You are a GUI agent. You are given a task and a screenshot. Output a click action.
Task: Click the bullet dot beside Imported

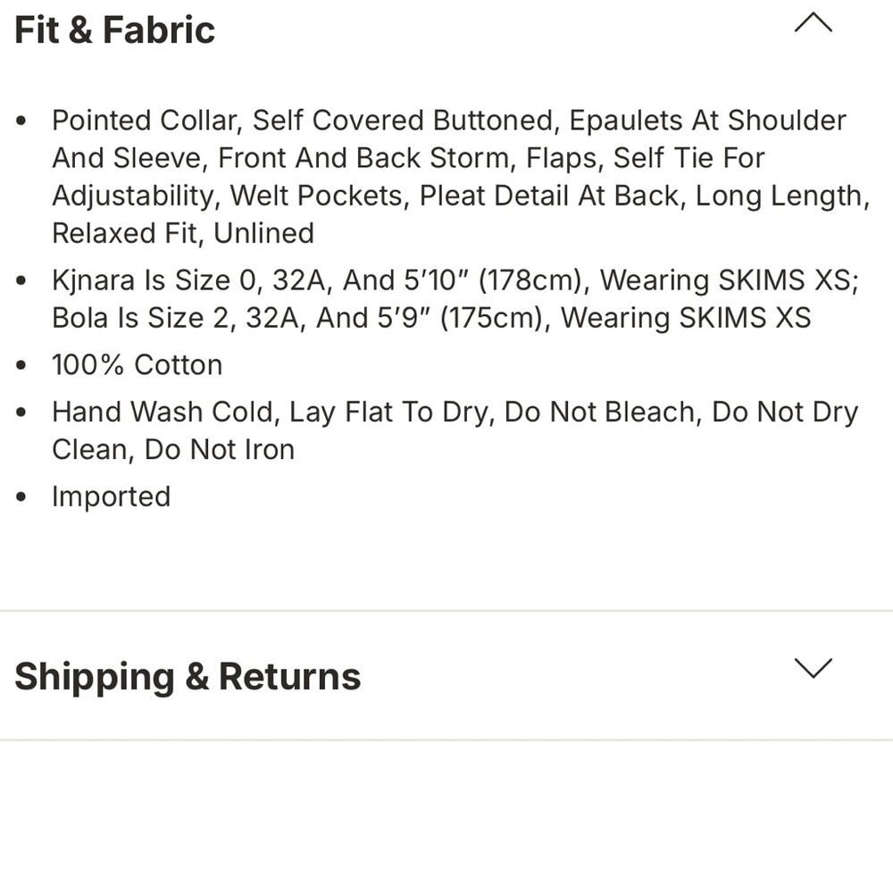[x=21, y=497]
